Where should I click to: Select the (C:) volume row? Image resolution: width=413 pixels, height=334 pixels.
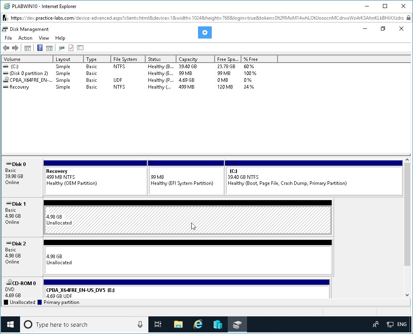[x=140, y=67]
